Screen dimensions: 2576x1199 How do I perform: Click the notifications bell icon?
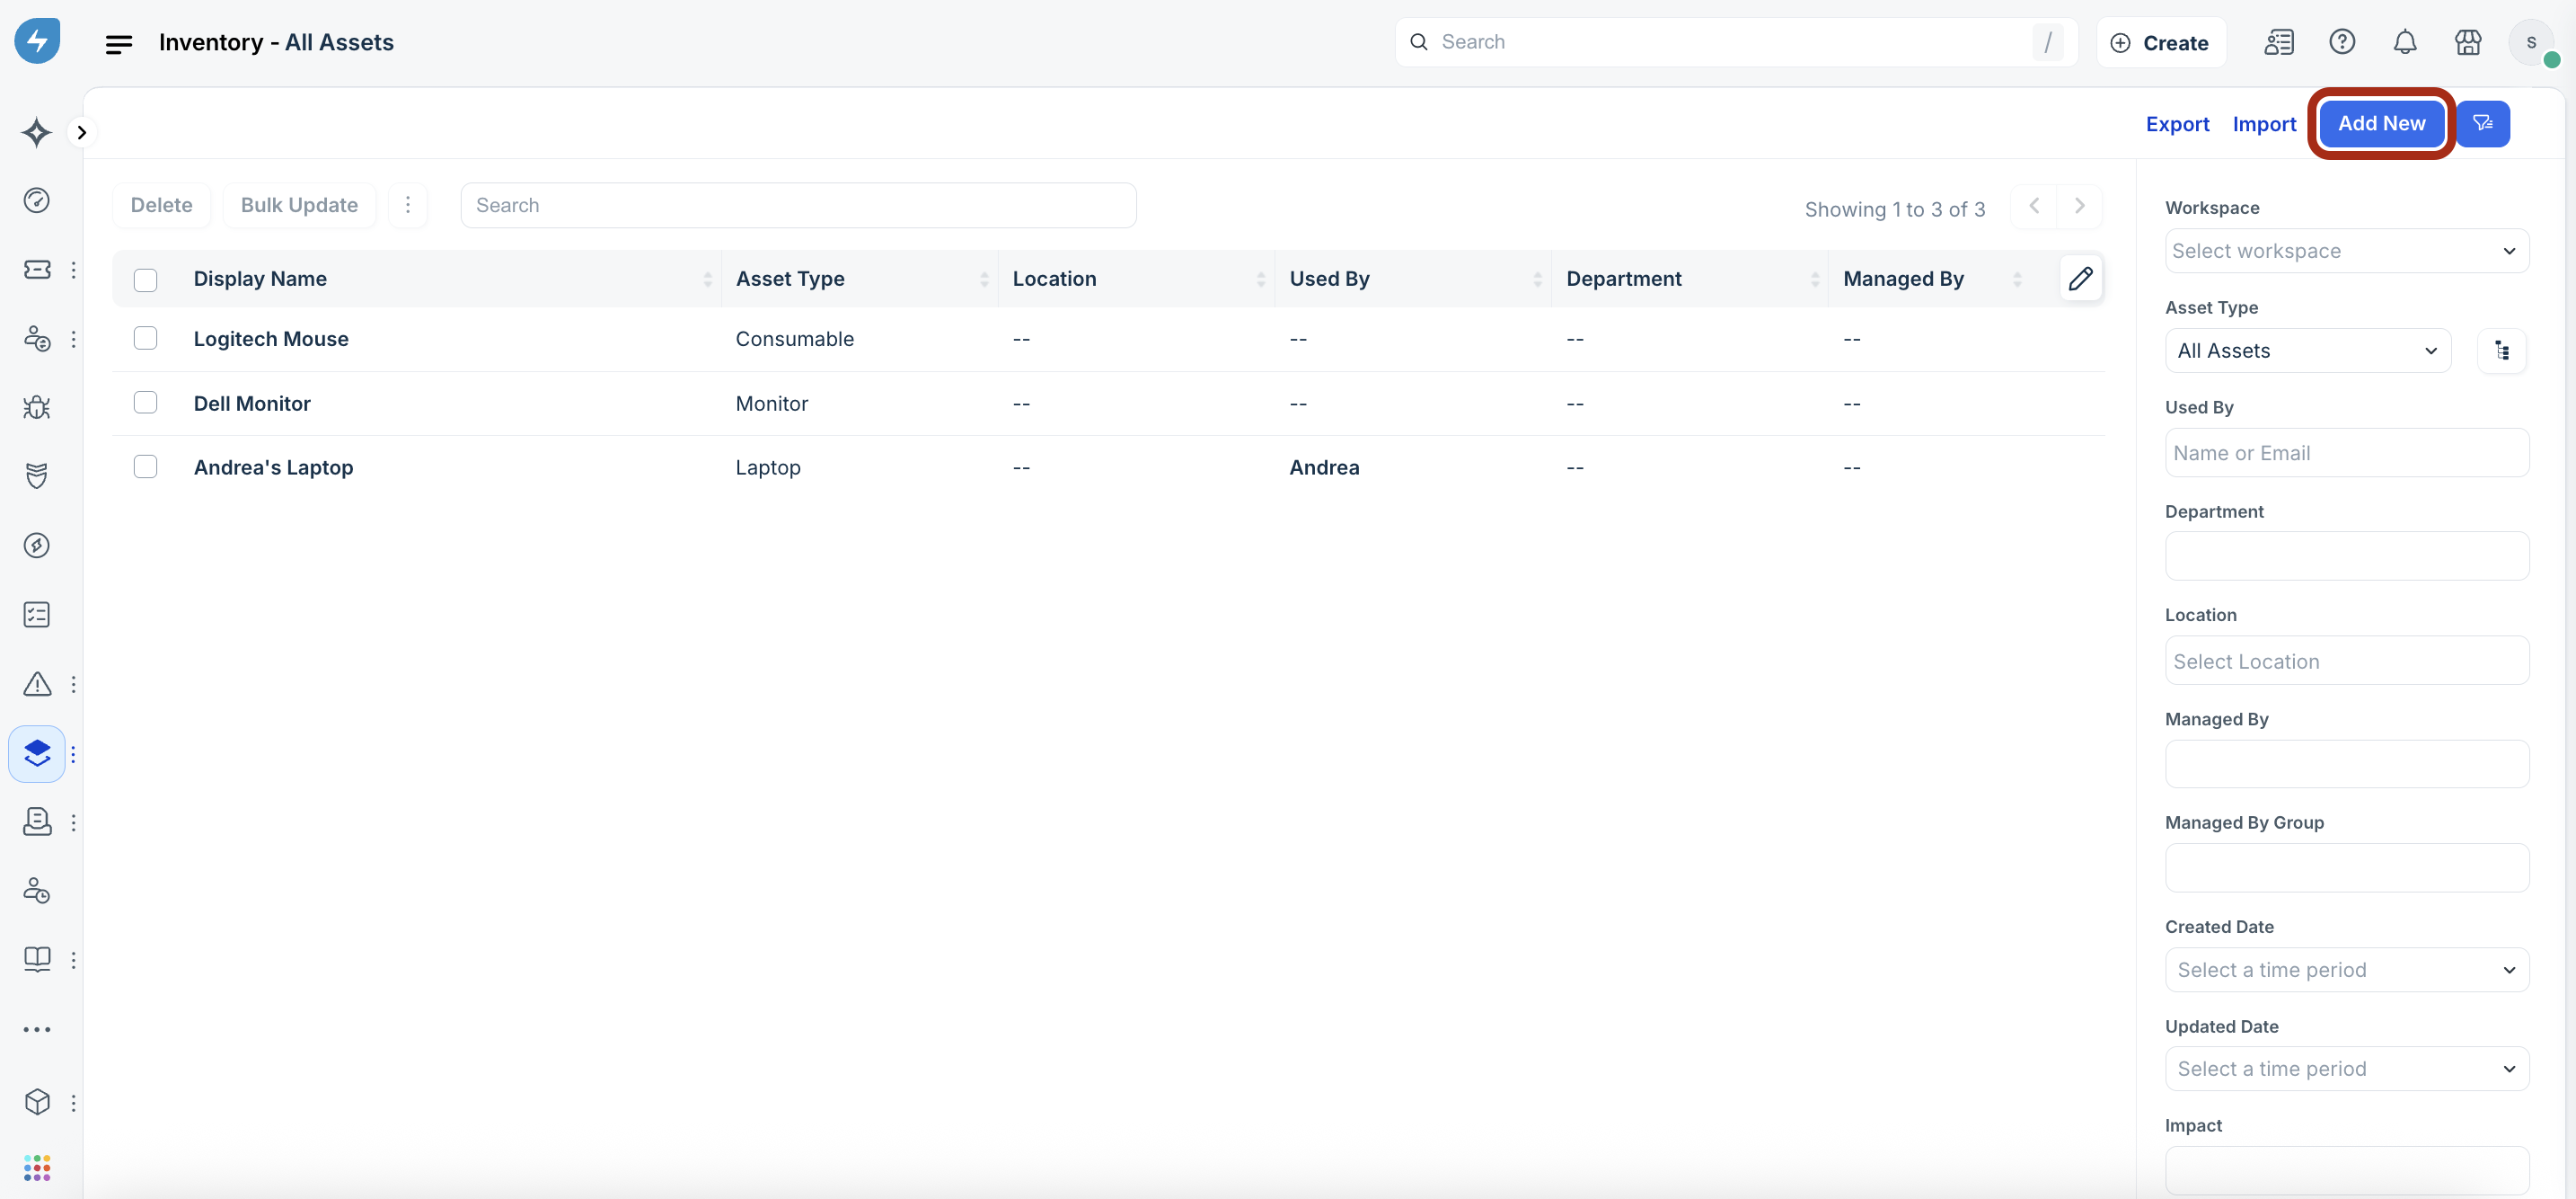pyautogui.click(x=2405, y=42)
